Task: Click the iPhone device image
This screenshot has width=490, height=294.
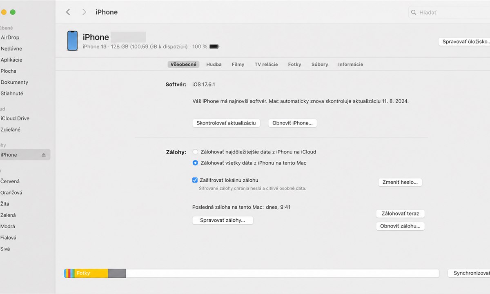Action: click(72, 41)
